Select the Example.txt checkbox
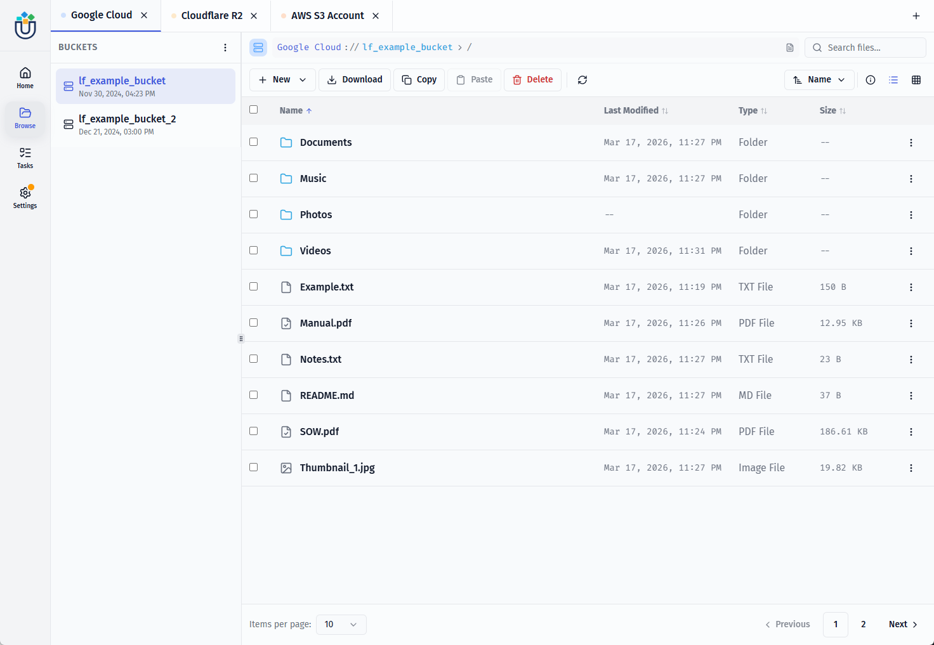The width and height of the screenshot is (934, 645). [x=254, y=287]
